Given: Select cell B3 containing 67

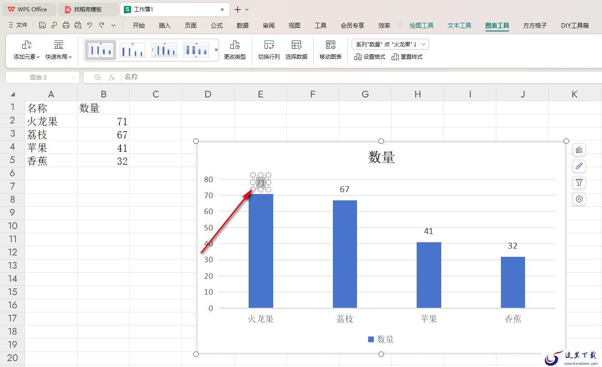Looking at the screenshot, I should click(x=103, y=135).
